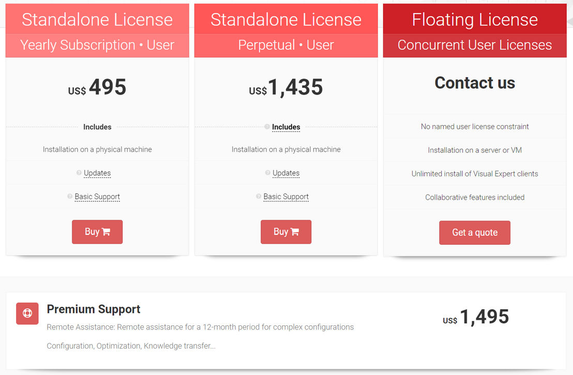This screenshot has width=573, height=375.
Task: Click help icon beside Updates in Perpetual card
Action: pyautogui.click(x=268, y=173)
